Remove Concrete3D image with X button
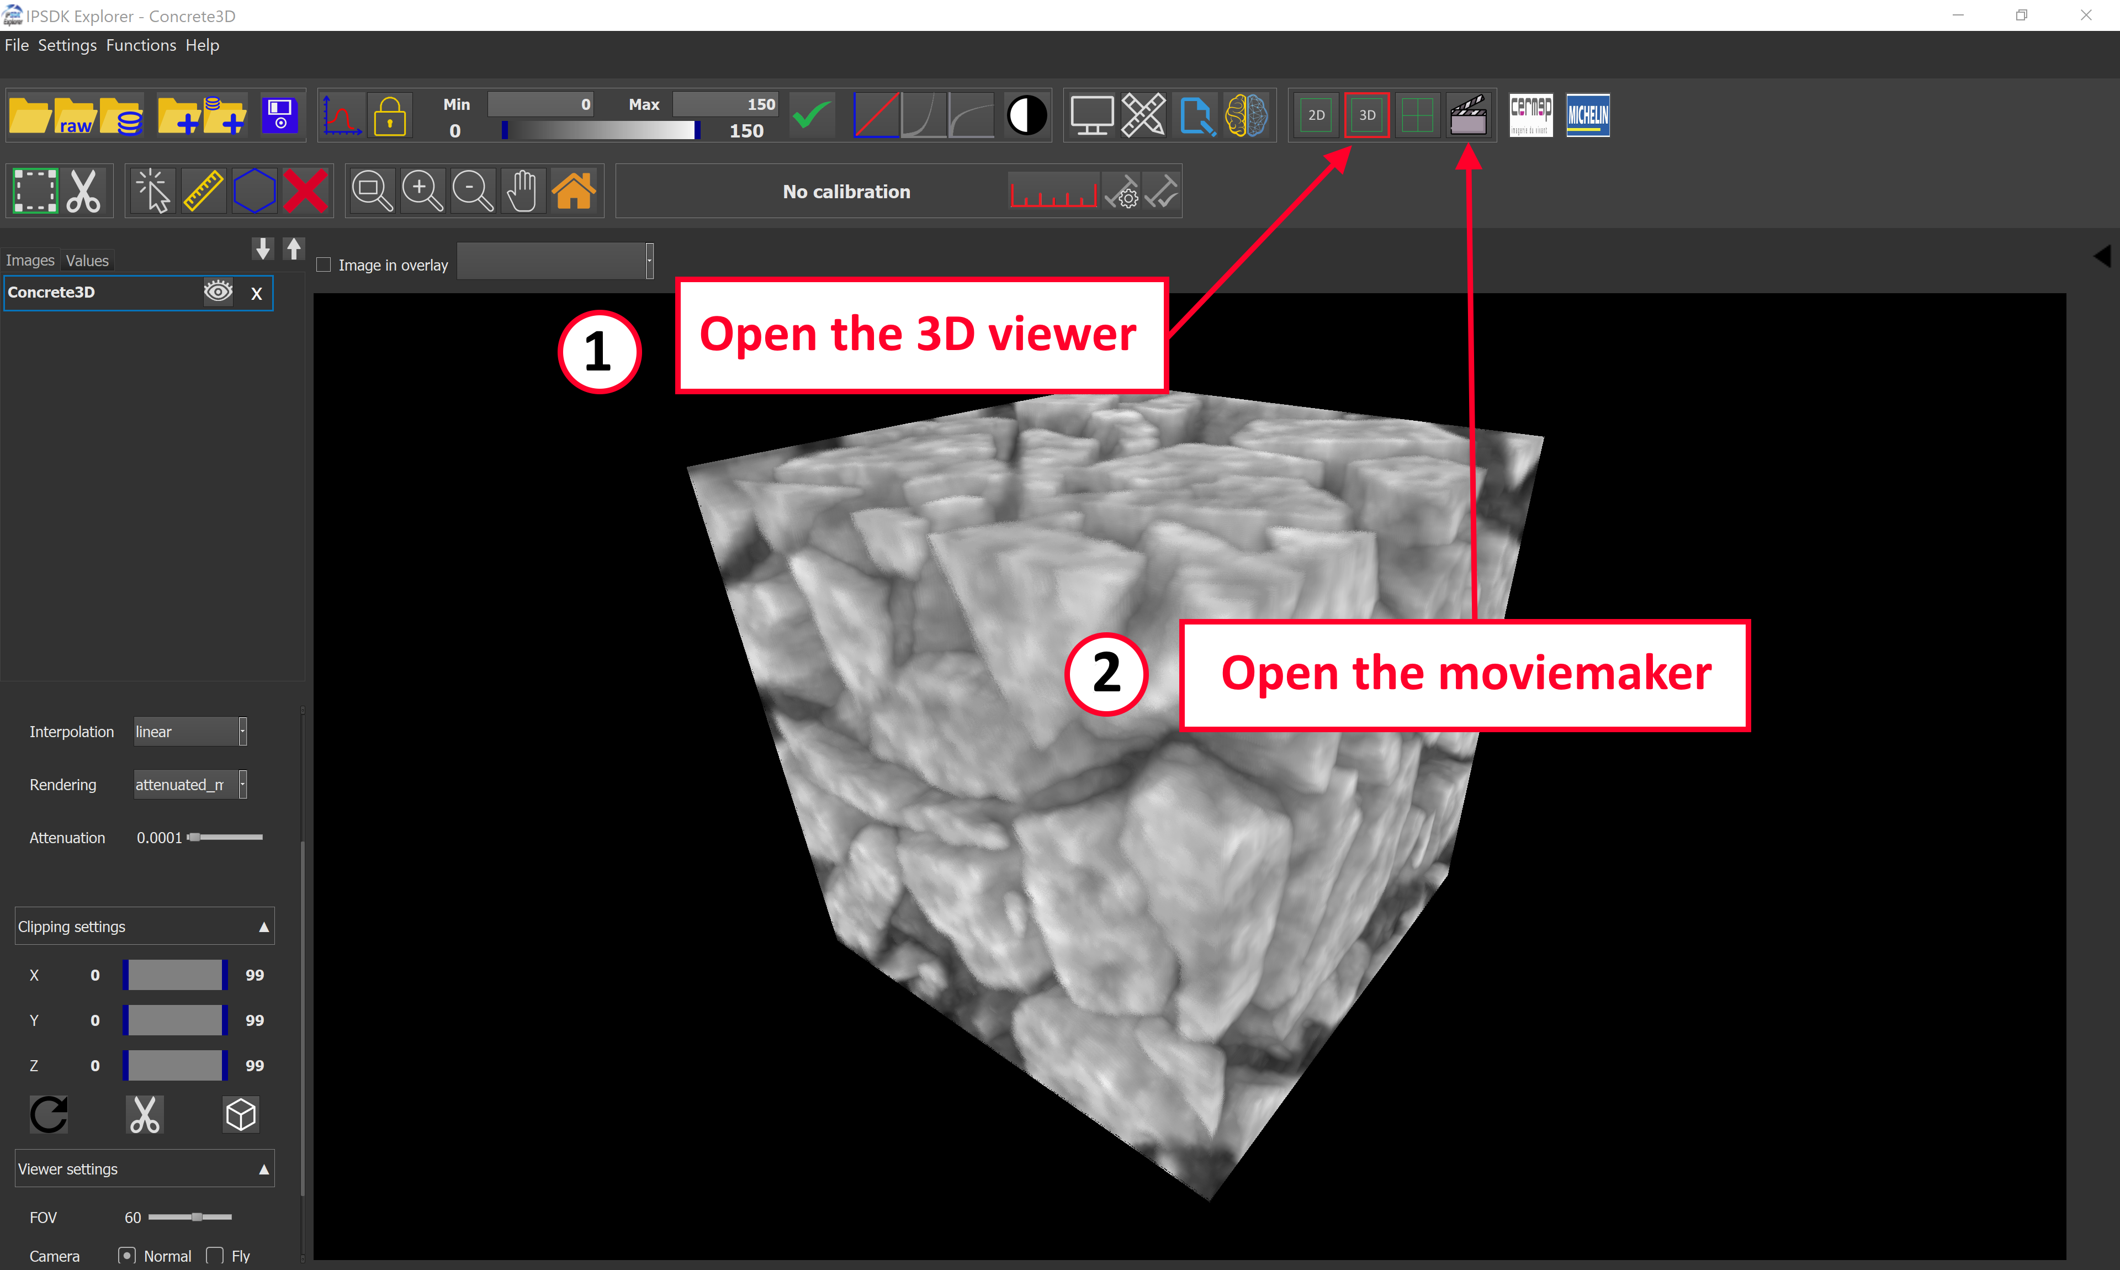This screenshot has width=2120, height=1270. (256, 294)
